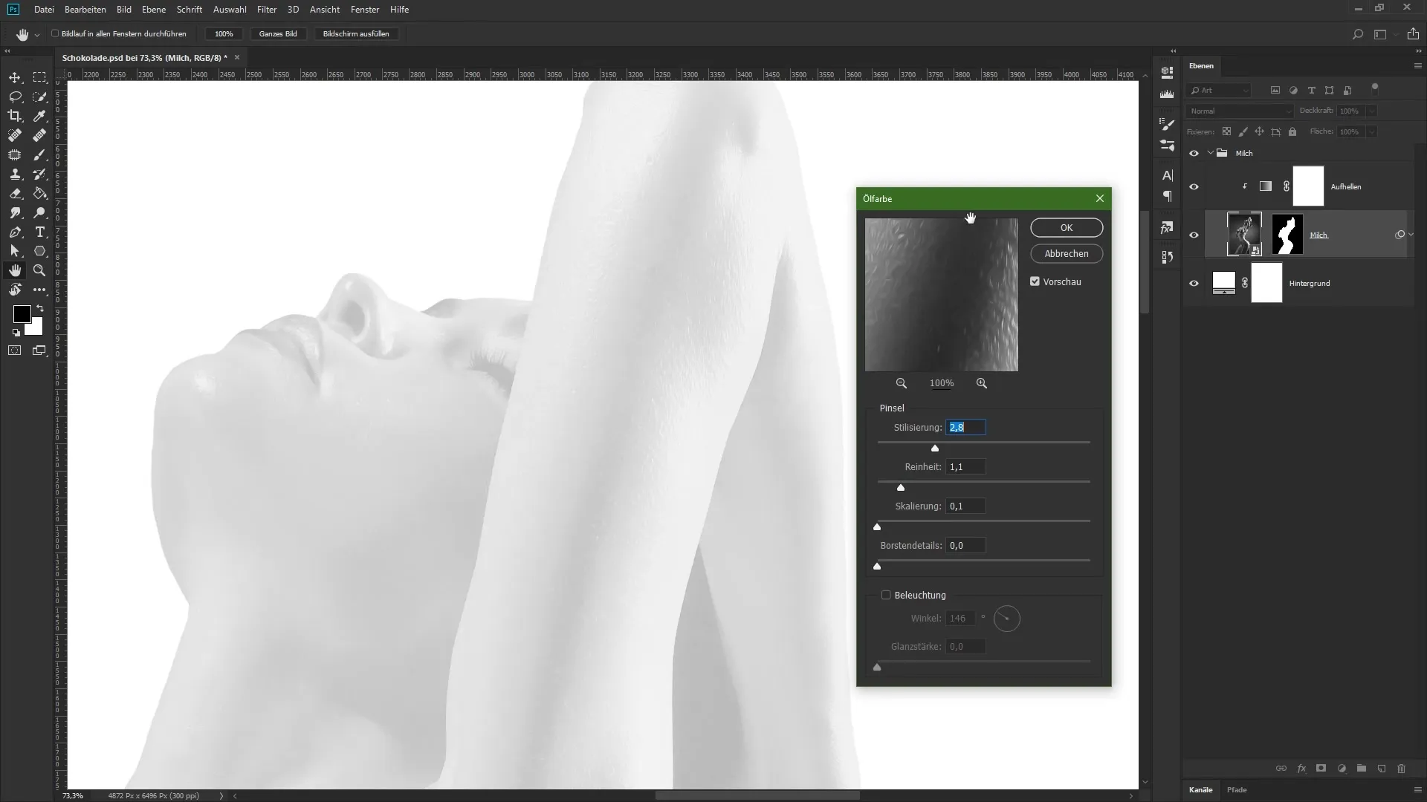The height and width of the screenshot is (802, 1427).
Task: Toggle visibility of Milch smart layer
Action: pos(1194,235)
